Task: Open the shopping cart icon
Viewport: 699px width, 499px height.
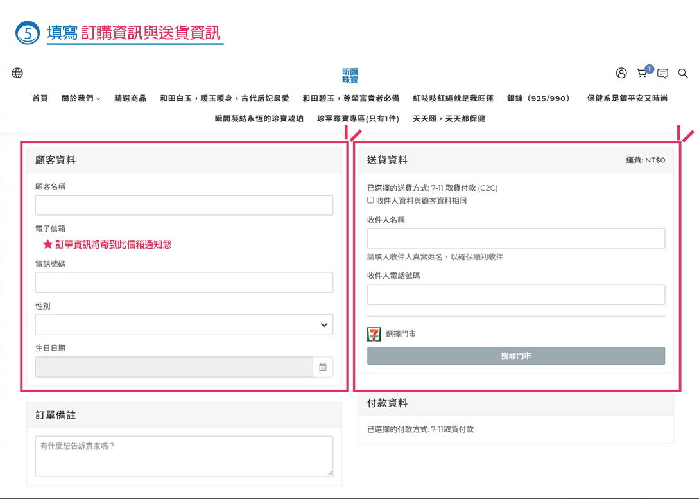Action: pyautogui.click(x=641, y=73)
